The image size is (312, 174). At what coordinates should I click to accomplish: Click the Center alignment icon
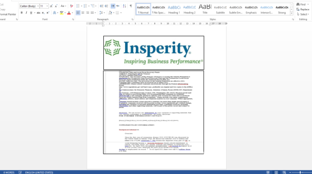tap(83, 13)
